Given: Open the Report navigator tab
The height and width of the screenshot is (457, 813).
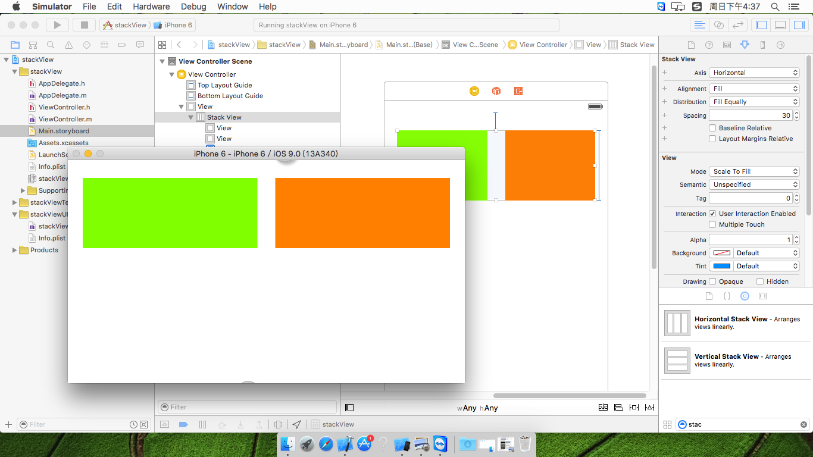Looking at the screenshot, I should coord(140,45).
